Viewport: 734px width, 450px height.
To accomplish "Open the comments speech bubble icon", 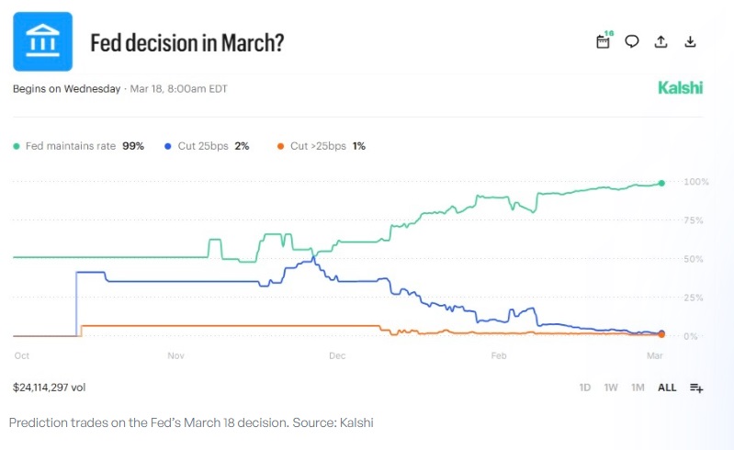I will tap(632, 41).
